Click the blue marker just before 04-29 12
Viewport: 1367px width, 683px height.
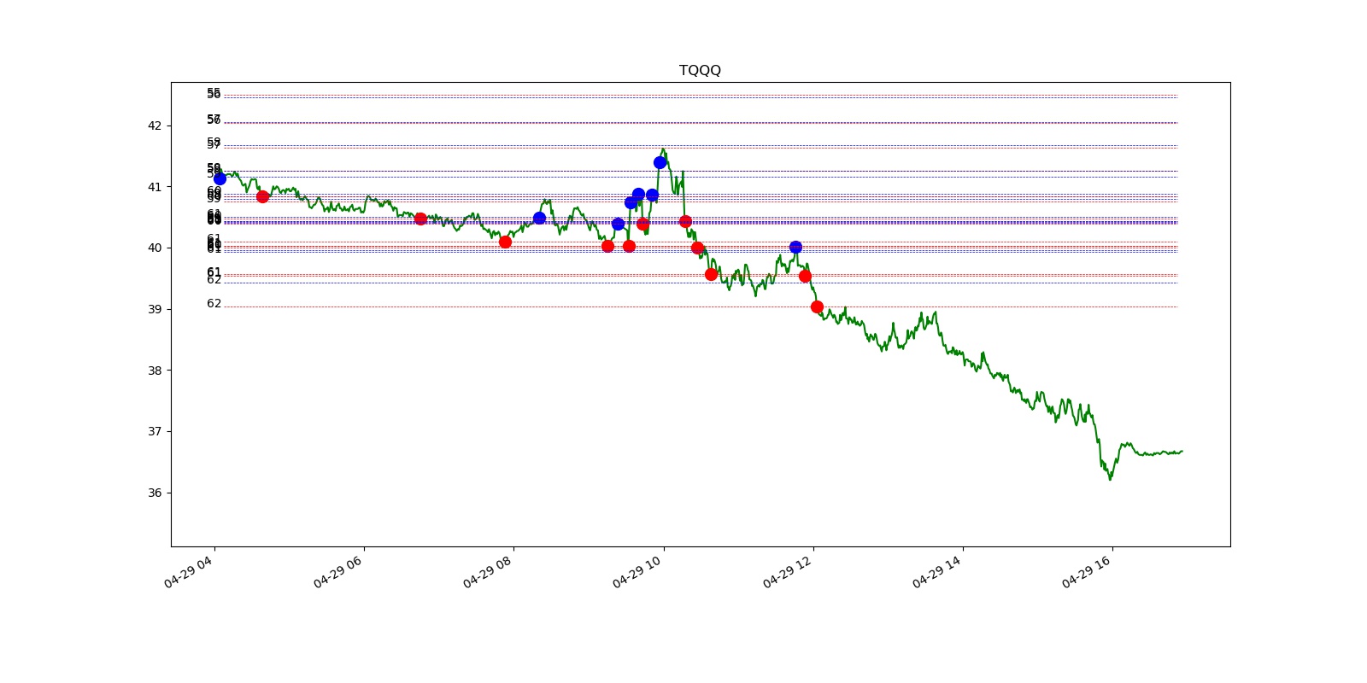click(x=795, y=247)
